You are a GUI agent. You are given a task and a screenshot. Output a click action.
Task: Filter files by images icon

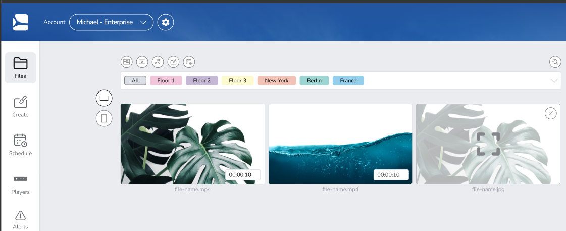(126, 62)
